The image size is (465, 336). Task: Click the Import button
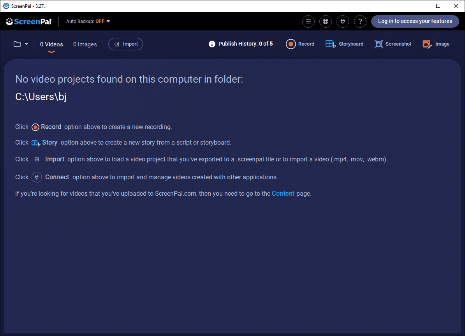pos(125,44)
